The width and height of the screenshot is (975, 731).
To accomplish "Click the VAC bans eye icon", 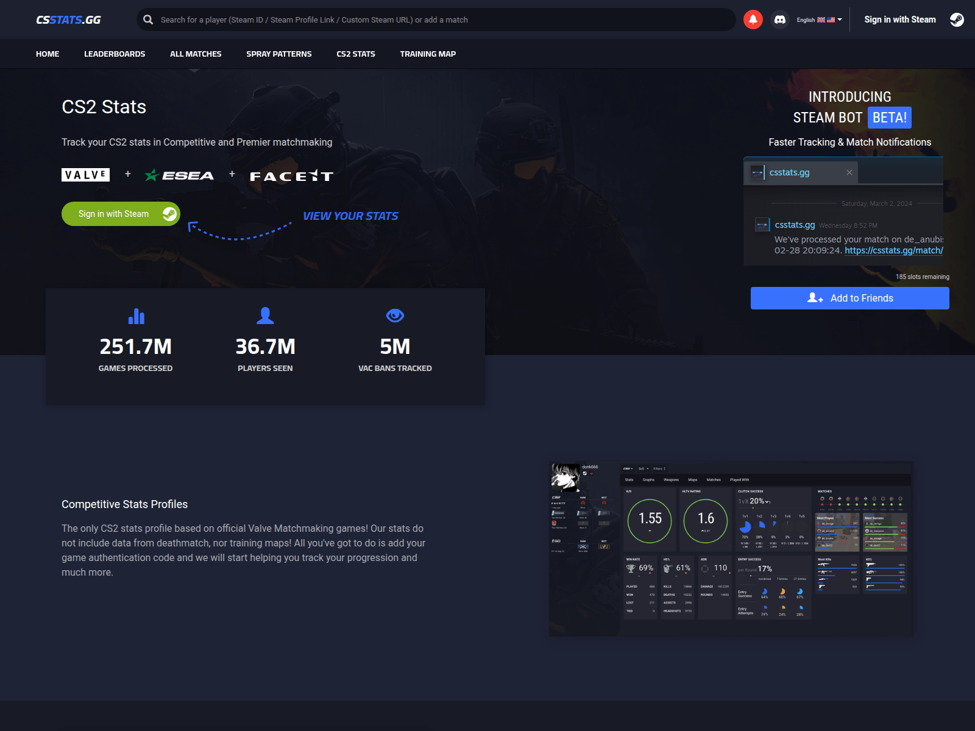I will (395, 316).
